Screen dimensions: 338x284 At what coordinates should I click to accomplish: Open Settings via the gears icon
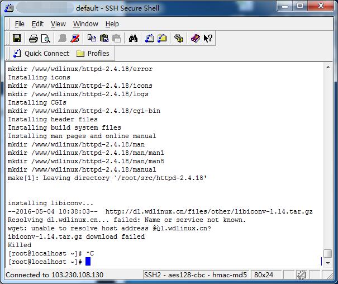pyautogui.click(x=179, y=39)
